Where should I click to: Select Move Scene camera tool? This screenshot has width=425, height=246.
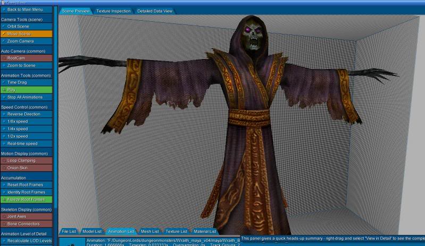pyautogui.click(x=26, y=34)
